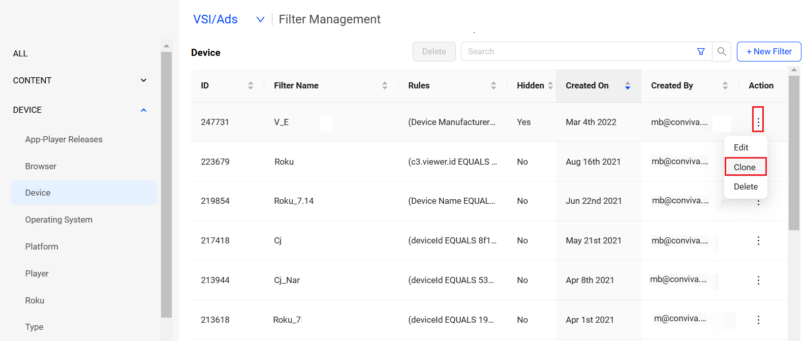Screen dimensions: 805x341
Task: Collapse the DEVICE sidebar section
Action: pyautogui.click(x=144, y=110)
